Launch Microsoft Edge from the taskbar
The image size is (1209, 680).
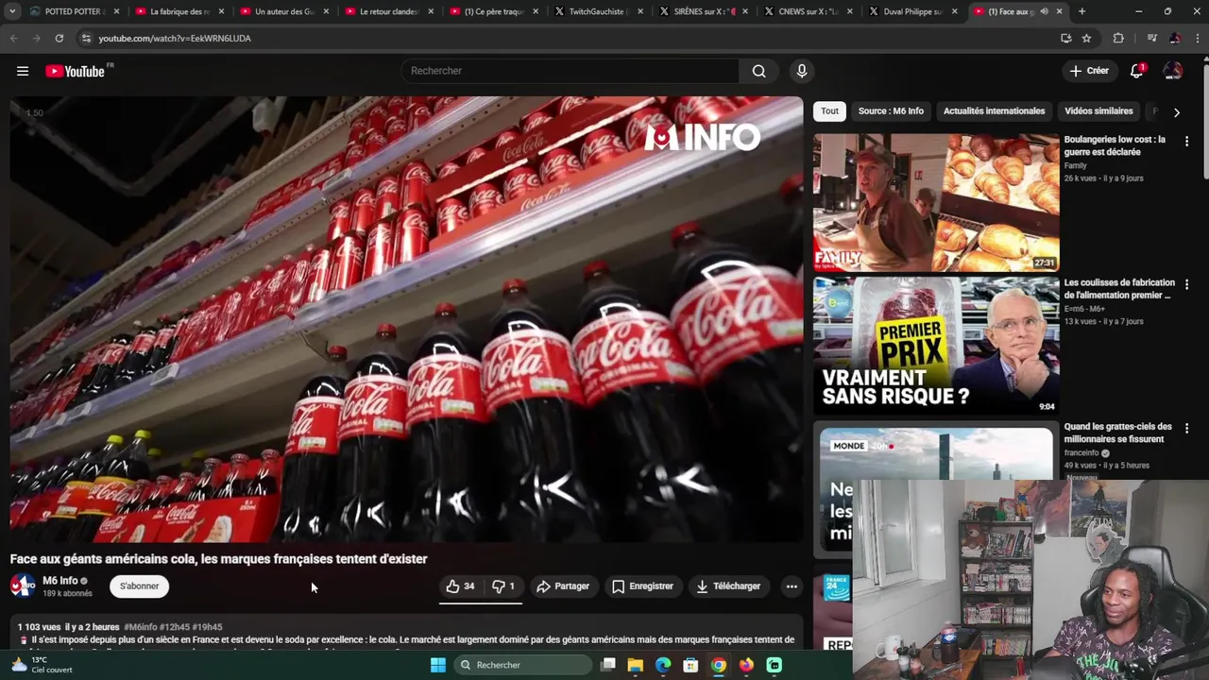(x=663, y=665)
